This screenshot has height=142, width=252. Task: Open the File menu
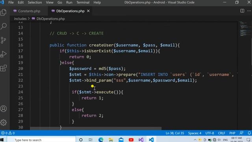(x=11, y=2)
